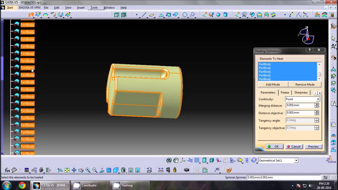Click the specification tree vertical scrollbar
The height and width of the screenshot is (190, 338).
click(2, 87)
